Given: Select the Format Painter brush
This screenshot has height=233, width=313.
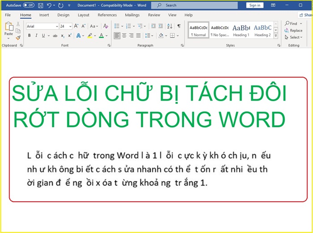Looking at the screenshot, I should pos(18,38).
